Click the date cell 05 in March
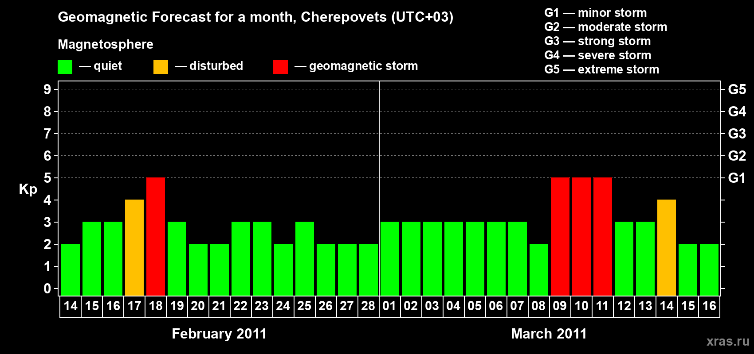 [x=475, y=306]
